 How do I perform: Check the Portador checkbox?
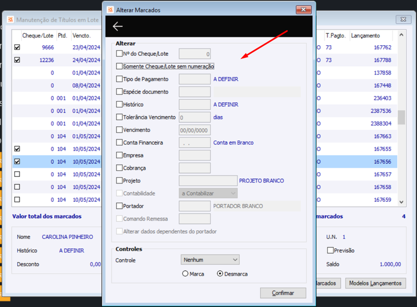(119, 206)
